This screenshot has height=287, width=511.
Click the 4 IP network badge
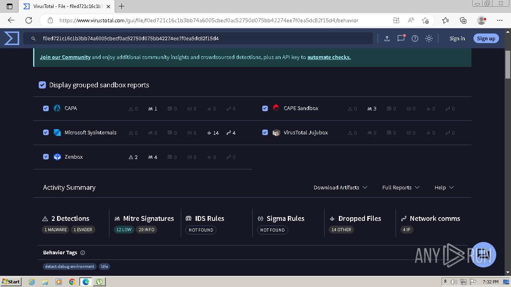406,230
